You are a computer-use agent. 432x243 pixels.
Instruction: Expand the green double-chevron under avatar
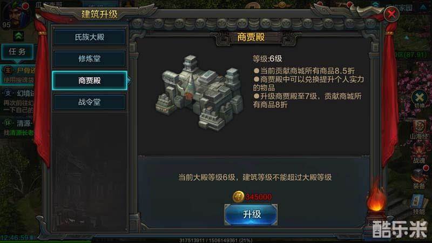[19, 36]
